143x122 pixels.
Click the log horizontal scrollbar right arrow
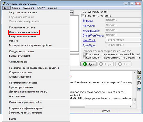click(x=131, y=106)
